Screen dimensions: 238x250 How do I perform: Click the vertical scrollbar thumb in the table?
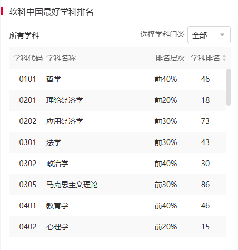pos(229,87)
